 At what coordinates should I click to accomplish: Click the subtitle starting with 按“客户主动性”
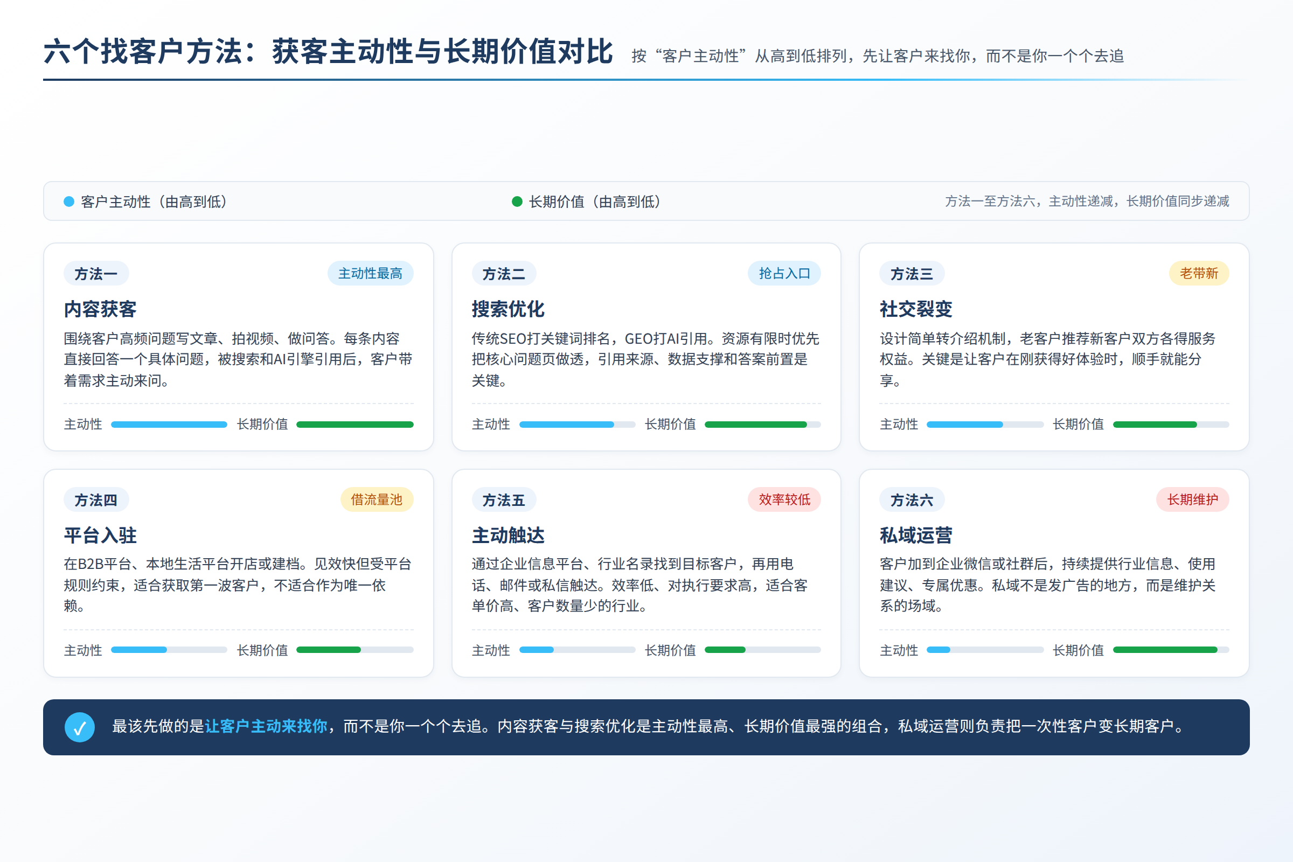[x=878, y=56]
